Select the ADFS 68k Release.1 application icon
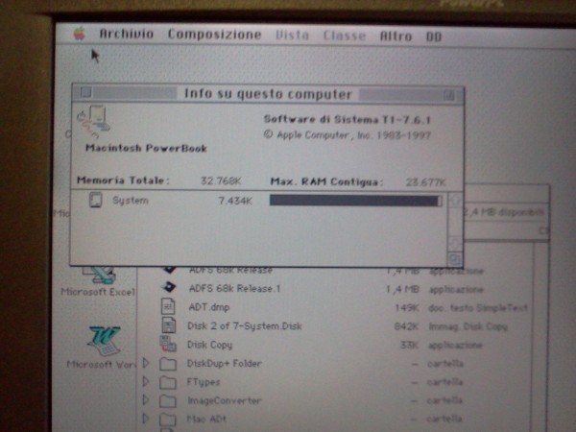Image resolution: width=576 pixels, height=432 pixels. 169,287
